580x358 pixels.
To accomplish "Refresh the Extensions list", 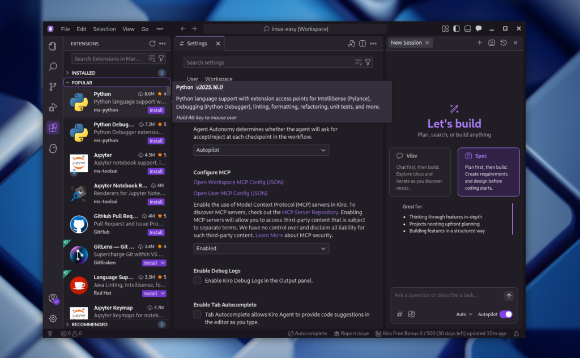I will (x=152, y=43).
